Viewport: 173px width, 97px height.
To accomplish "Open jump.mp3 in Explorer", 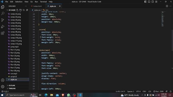I will coord(14,47).
